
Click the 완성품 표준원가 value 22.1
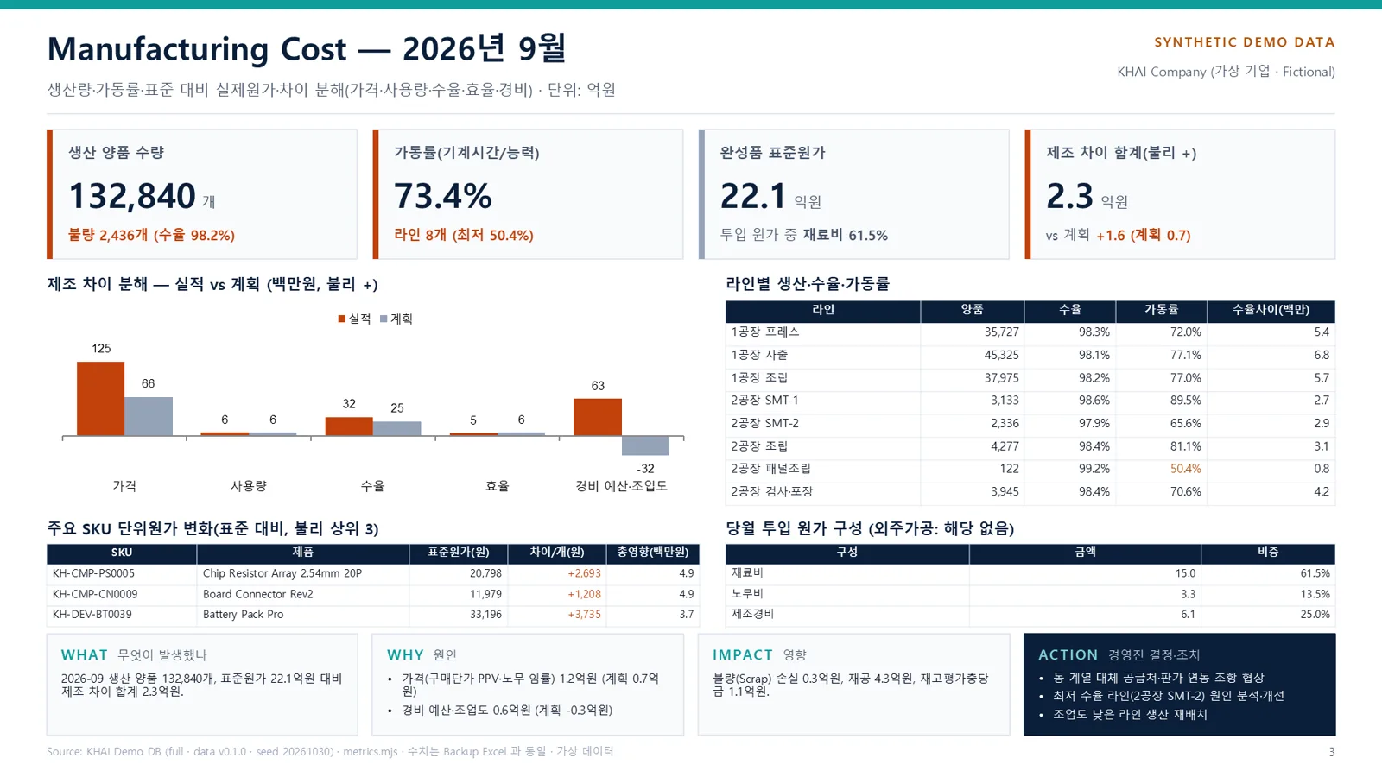tap(752, 196)
